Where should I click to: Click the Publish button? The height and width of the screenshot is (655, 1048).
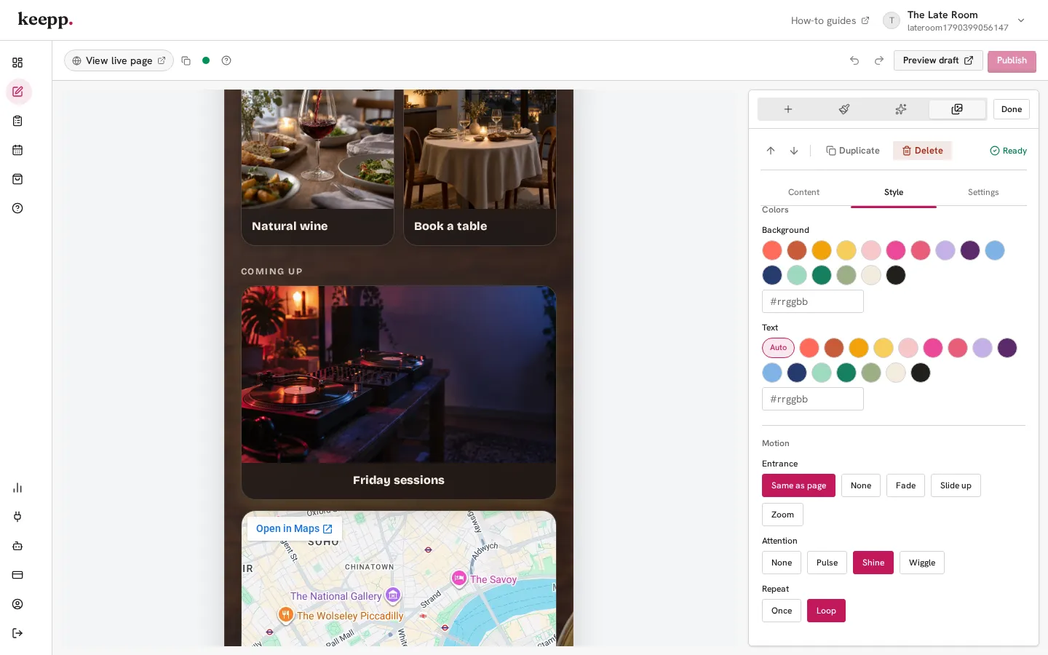(x=1012, y=60)
